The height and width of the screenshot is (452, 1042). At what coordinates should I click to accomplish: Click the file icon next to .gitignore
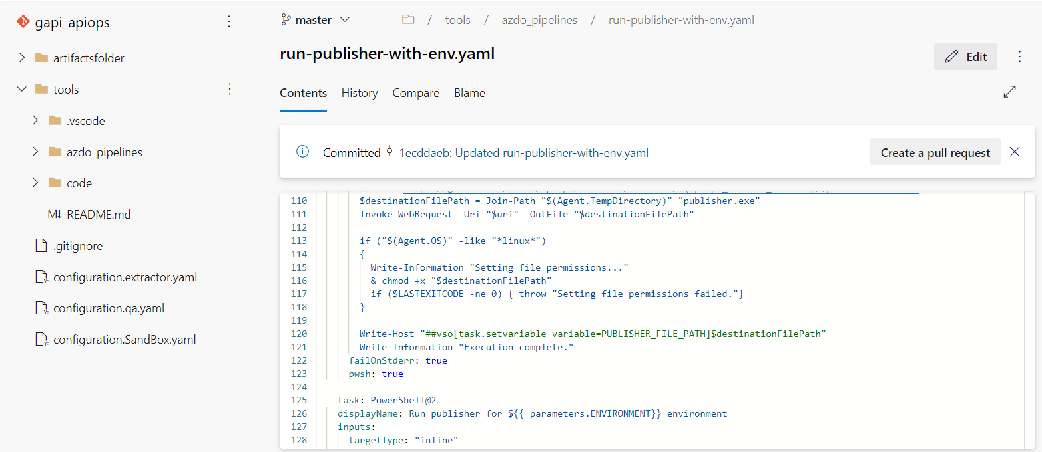(39, 245)
